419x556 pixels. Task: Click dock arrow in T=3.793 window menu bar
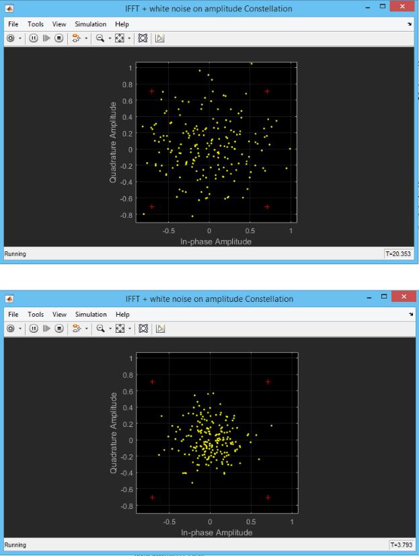(x=410, y=315)
